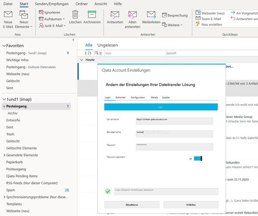This screenshot has width=258, height=216.
Task: Click the Aktualisieren button
Action: [x=132, y=204]
